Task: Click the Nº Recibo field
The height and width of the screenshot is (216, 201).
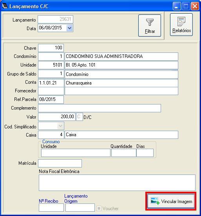Action: 51,207
